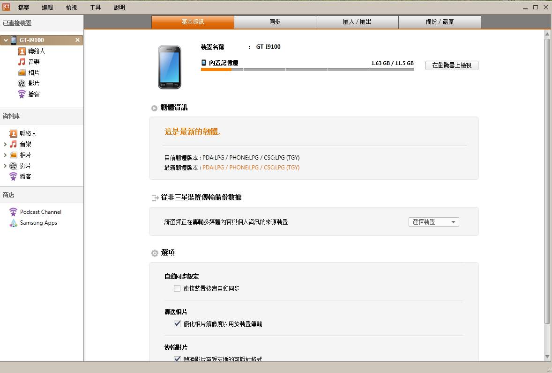The height and width of the screenshot is (373, 552).
Task: Open 相片 photos icon under GT-I9100 device
Action: 22,73
